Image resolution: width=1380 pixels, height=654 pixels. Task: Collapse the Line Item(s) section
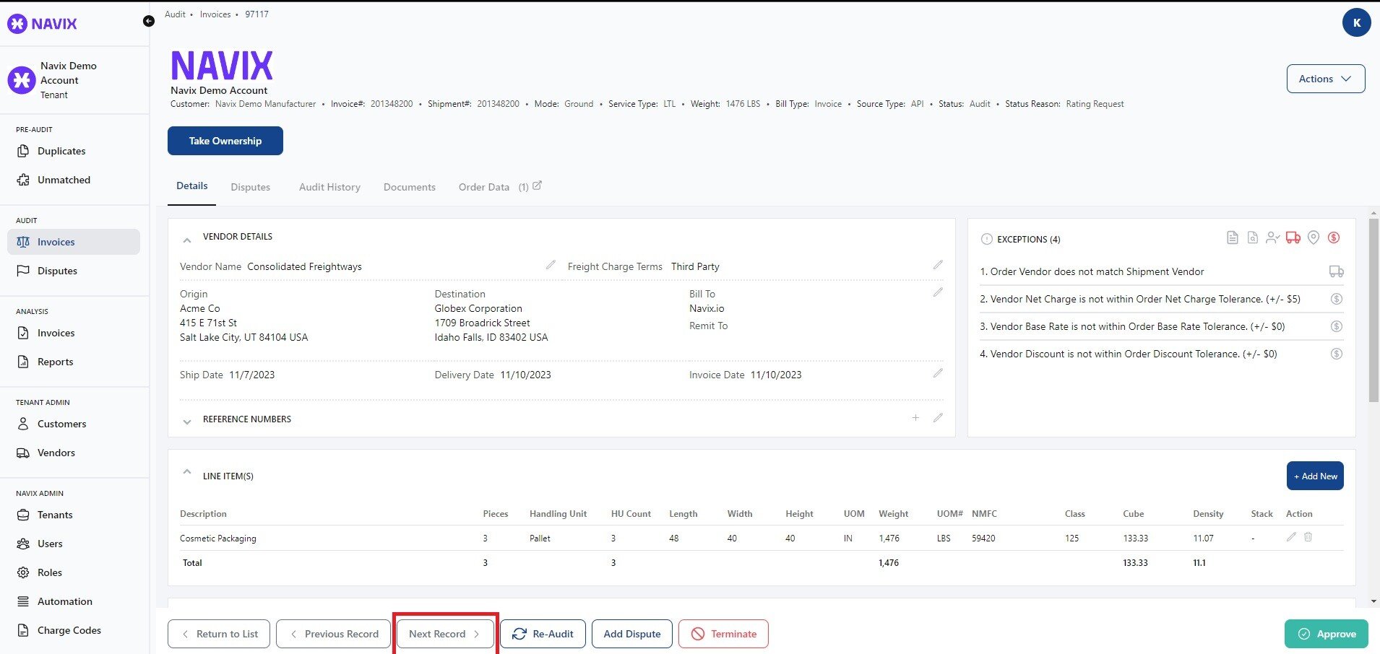[x=187, y=472]
